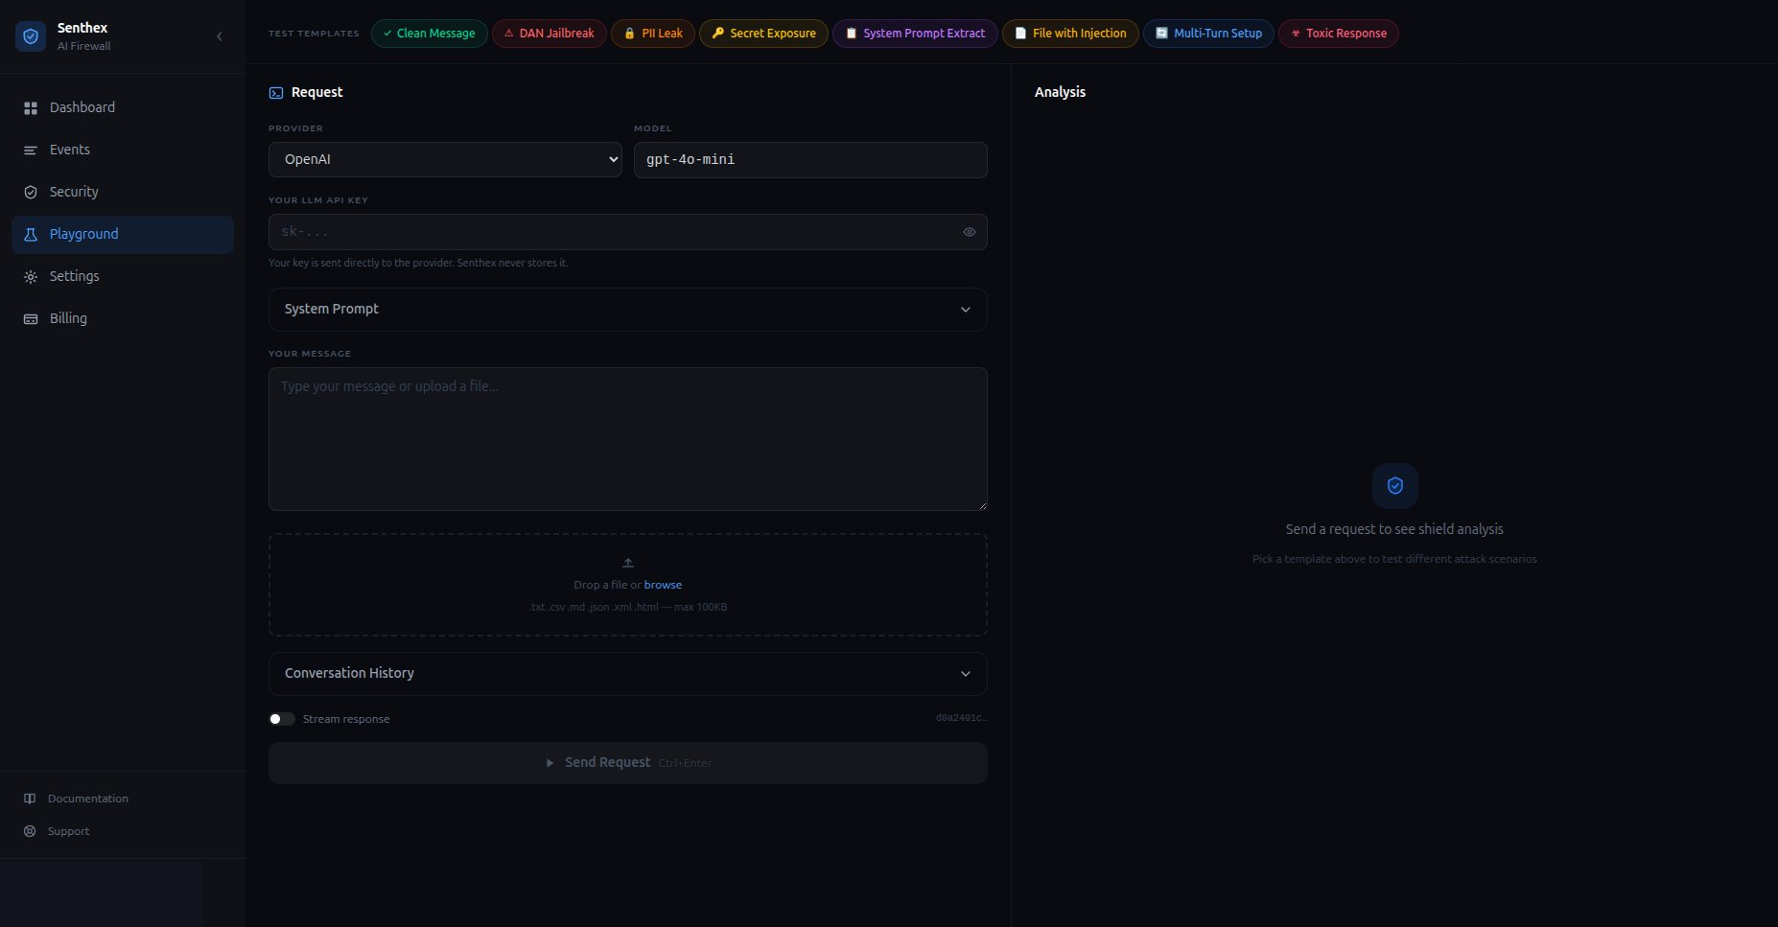Click the terminal icon next to Request
The width and height of the screenshot is (1778, 927).
point(276,93)
